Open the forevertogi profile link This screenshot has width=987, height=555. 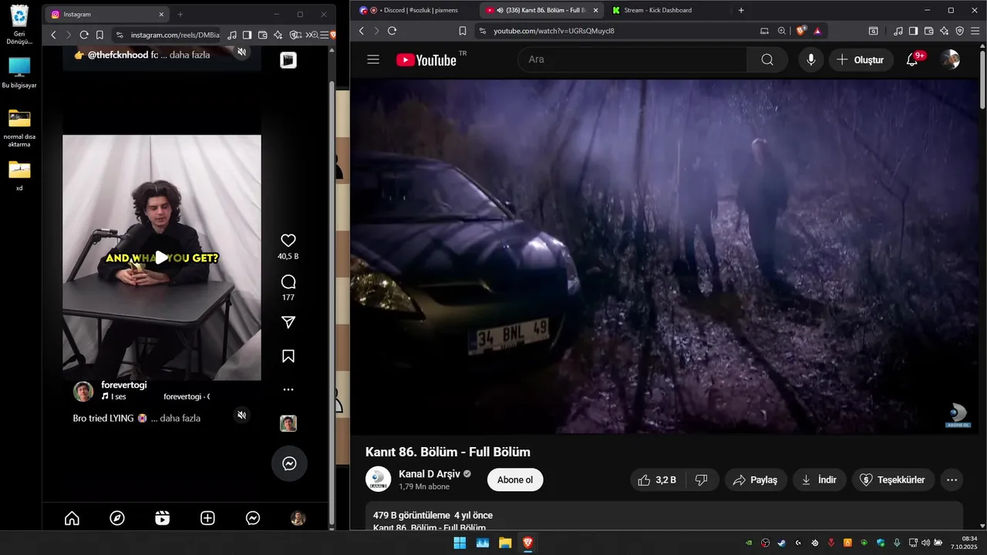(123, 385)
